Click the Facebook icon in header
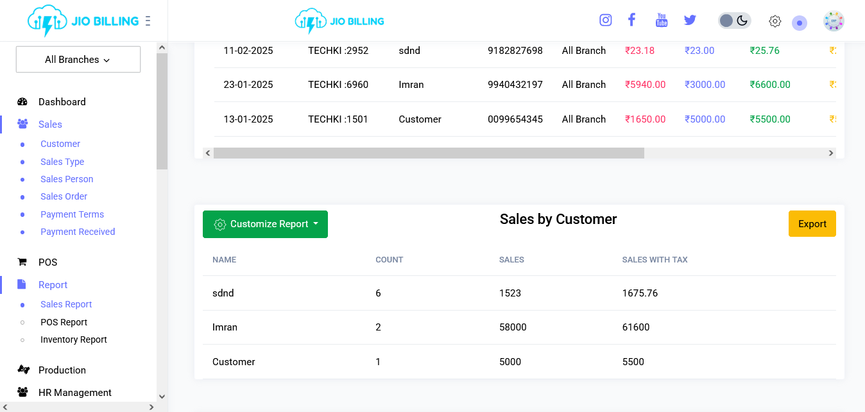Viewport: 865px width, 412px height. pos(631,20)
